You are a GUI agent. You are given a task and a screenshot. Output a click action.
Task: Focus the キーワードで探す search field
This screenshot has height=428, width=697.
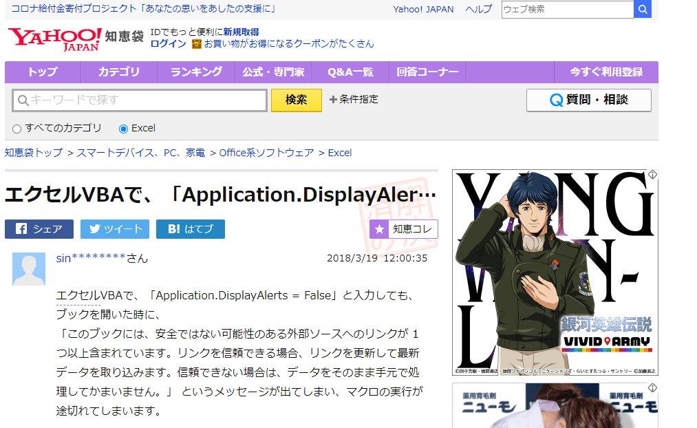140,100
